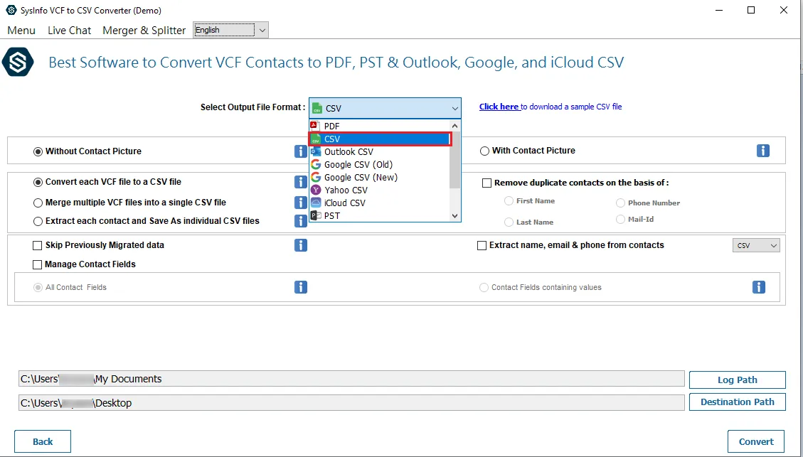Open the Merger & Splitter menu
803x457 pixels.
(x=144, y=31)
